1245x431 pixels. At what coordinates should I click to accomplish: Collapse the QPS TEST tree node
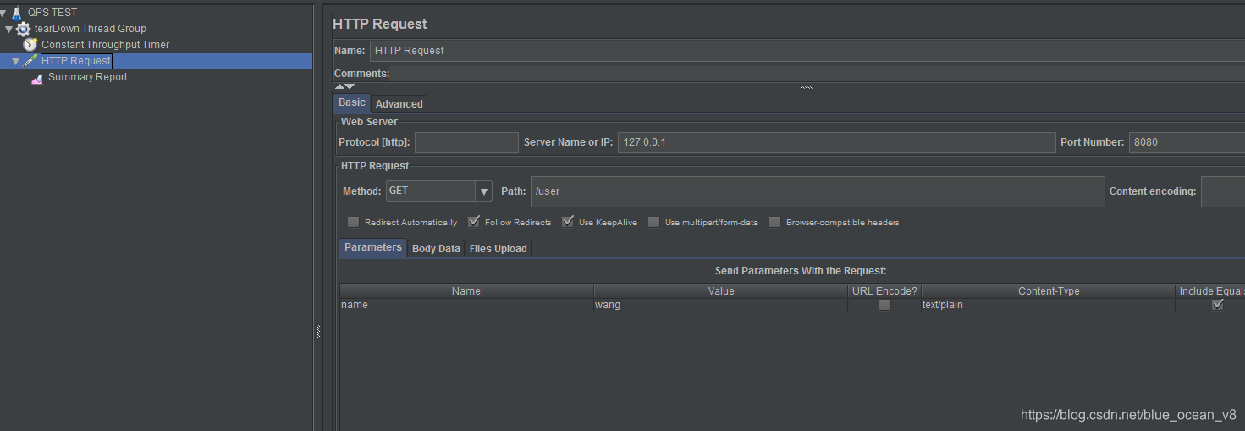(3, 13)
